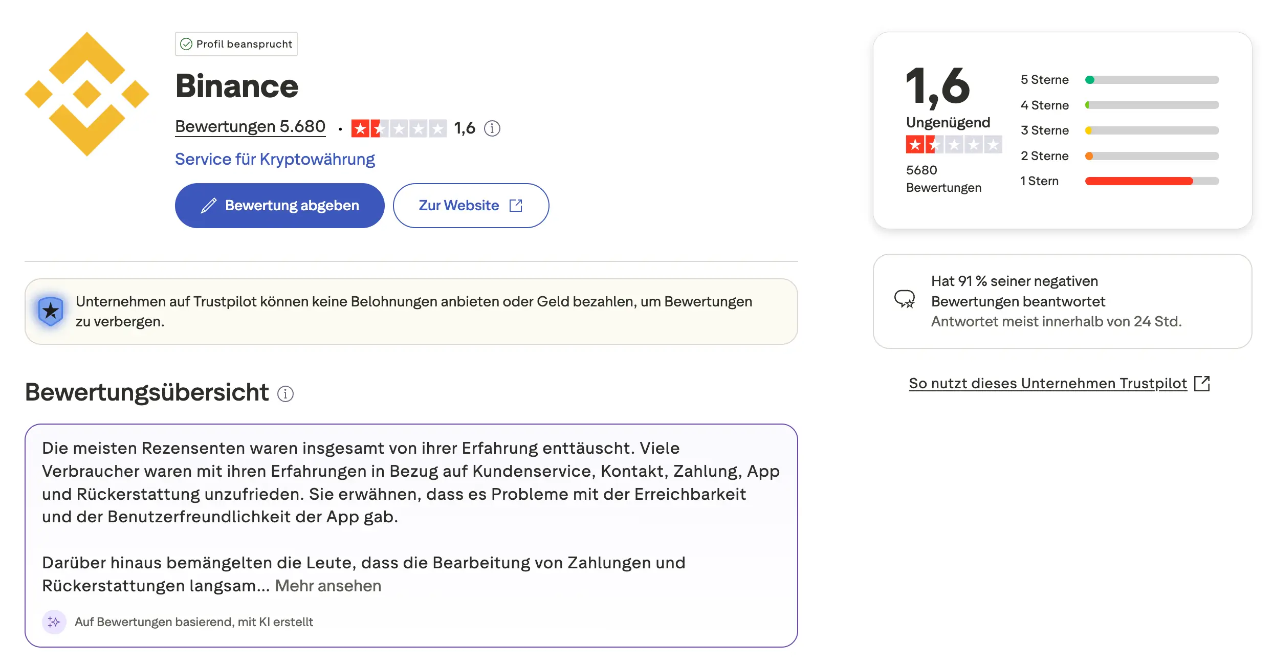Click the AI sparkle icon below the summary

click(54, 622)
